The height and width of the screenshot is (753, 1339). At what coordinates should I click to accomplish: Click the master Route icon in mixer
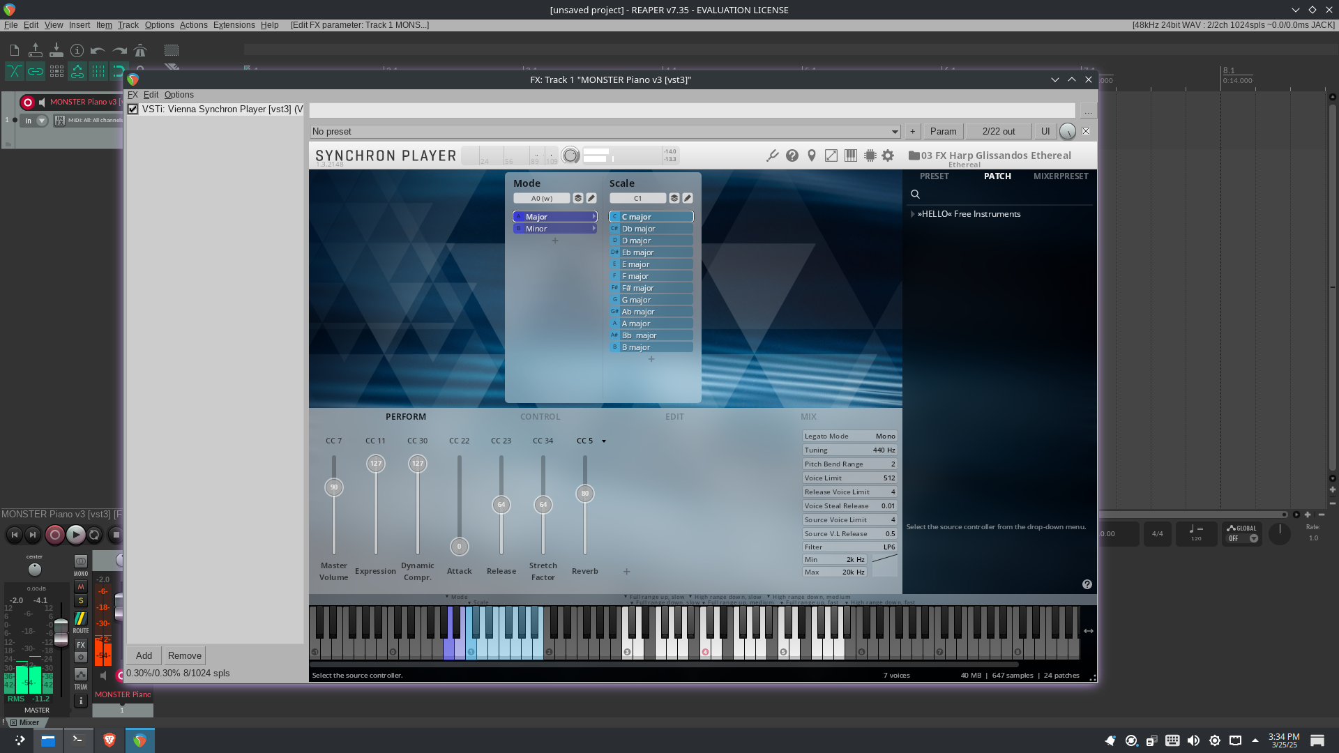pos(81,620)
